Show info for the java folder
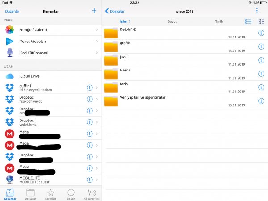 point(261,60)
